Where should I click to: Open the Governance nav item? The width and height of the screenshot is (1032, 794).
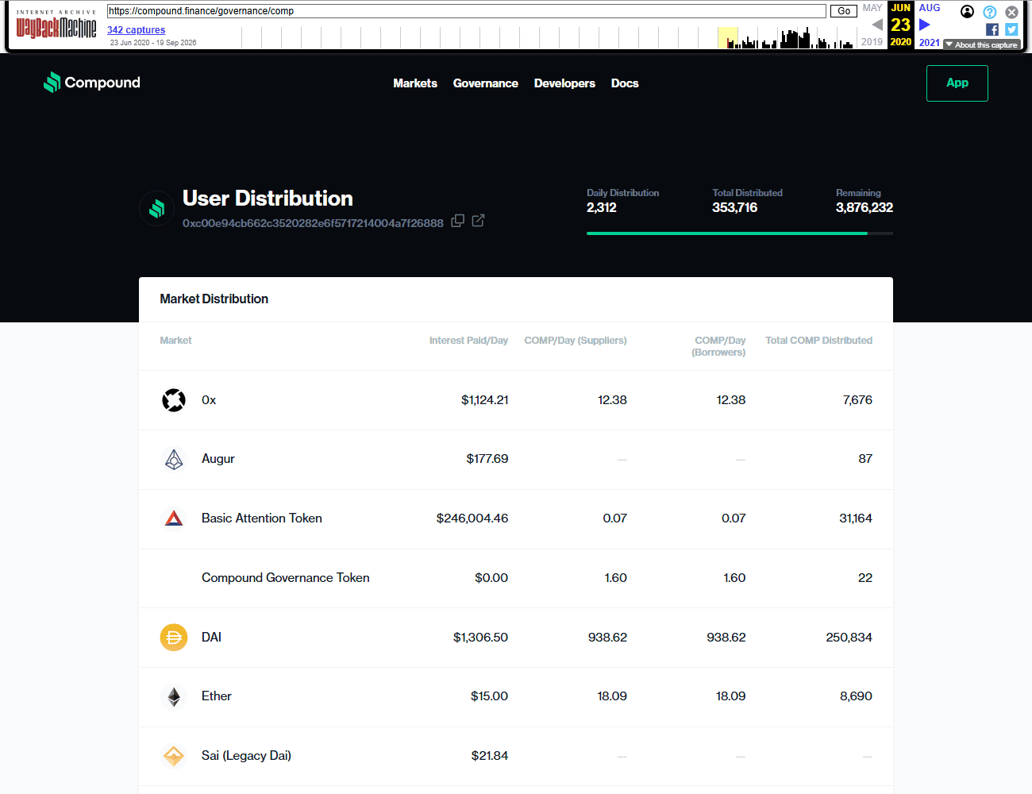tap(486, 83)
